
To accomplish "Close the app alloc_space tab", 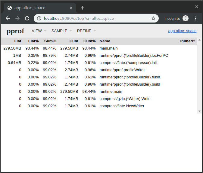I will (x=71, y=8).
